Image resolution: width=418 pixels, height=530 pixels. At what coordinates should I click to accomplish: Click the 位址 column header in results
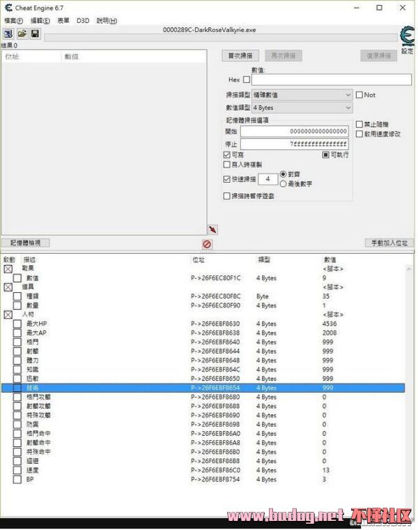(12, 56)
